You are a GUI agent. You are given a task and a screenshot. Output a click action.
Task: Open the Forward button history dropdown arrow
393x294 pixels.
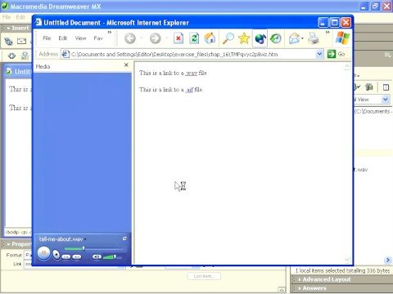coord(166,38)
